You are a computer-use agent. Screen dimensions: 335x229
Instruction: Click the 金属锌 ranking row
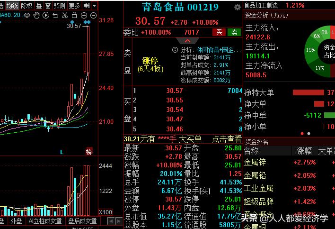point(289,163)
